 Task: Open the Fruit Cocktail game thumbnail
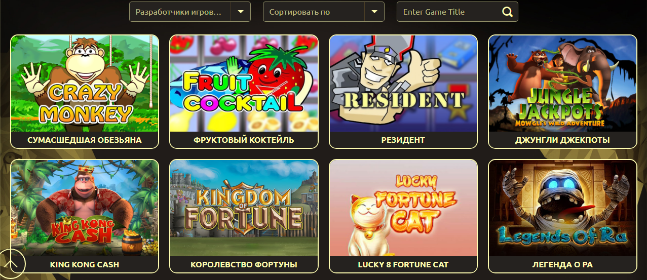(x=244, y=84)
